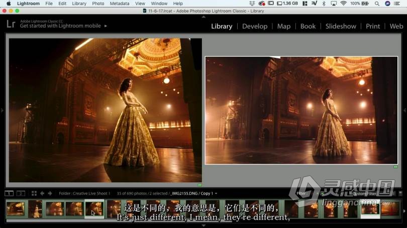Select the white-highlighted thumbnail near filmstrip end
The width and height of the screenshot is (407, 228).
point(370,209)
